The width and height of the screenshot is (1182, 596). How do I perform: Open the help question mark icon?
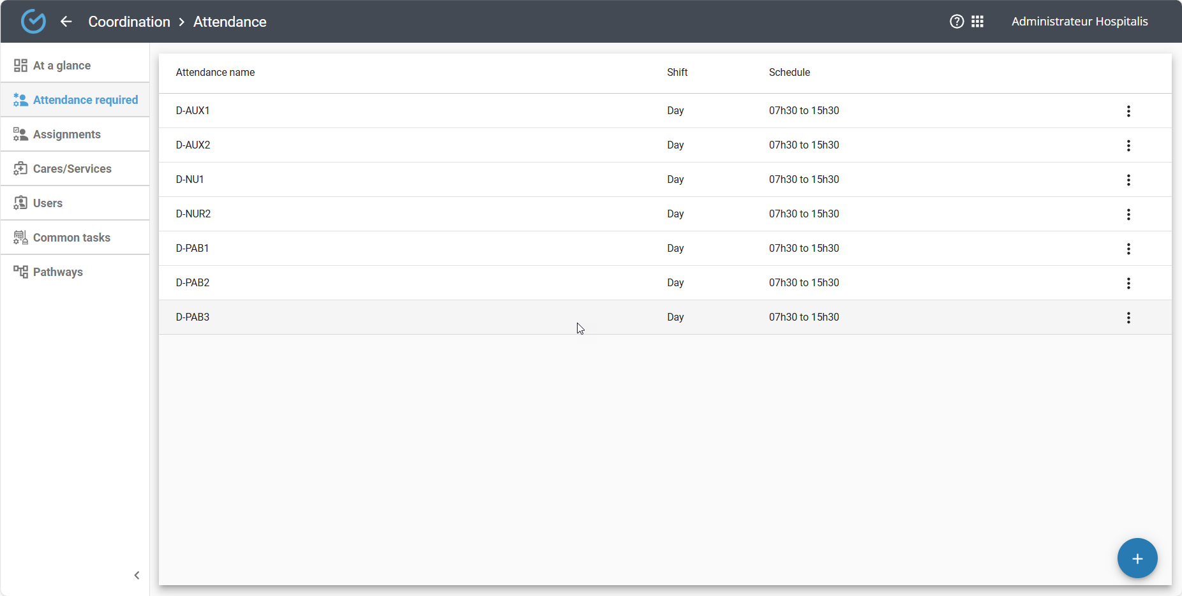coord(957,22)
